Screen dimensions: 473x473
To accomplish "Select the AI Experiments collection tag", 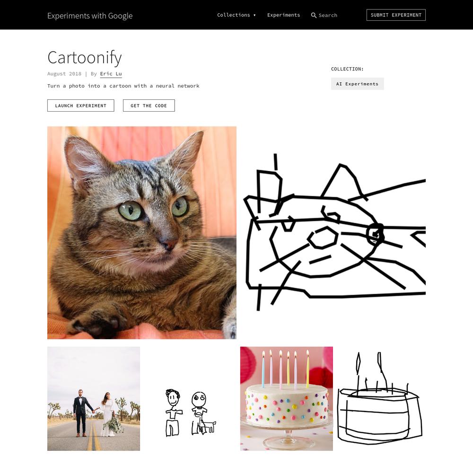I will click(357, 84).
